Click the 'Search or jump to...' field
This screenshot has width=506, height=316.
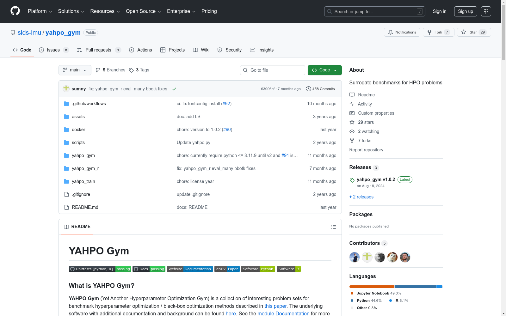tap(375, 11)
